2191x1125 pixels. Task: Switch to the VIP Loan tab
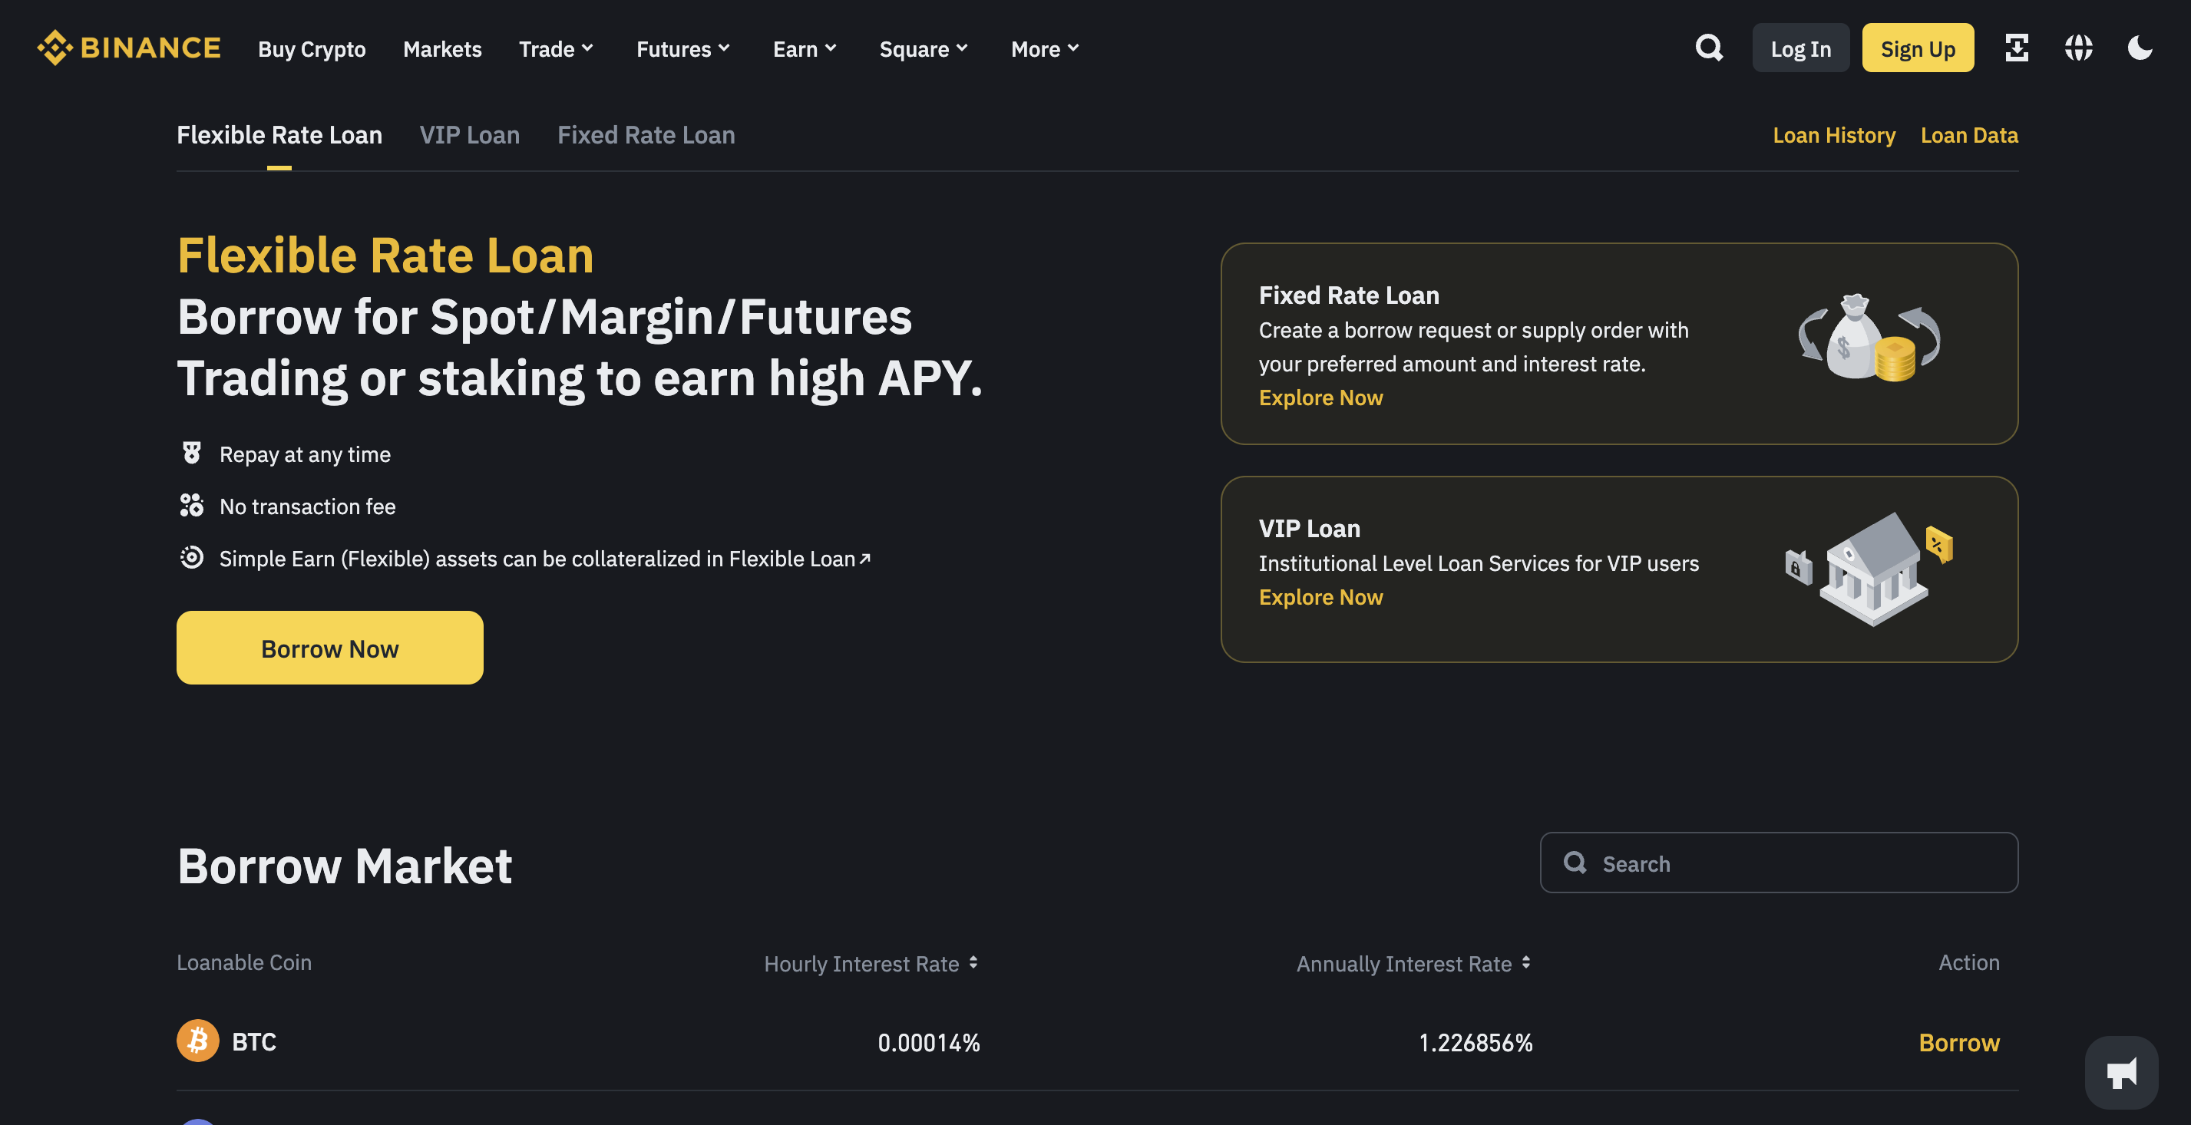pos(470,135)
